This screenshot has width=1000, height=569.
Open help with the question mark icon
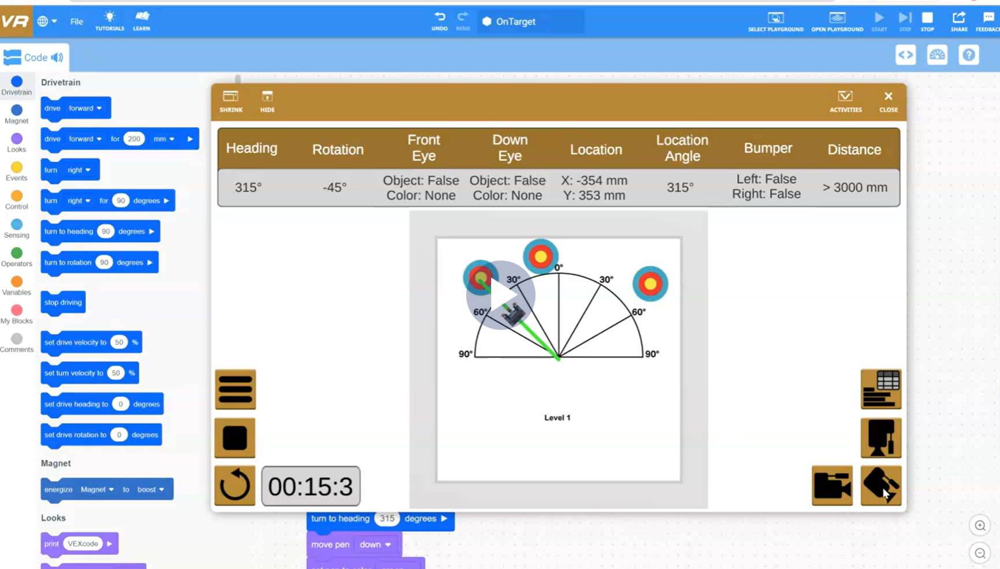969,55
